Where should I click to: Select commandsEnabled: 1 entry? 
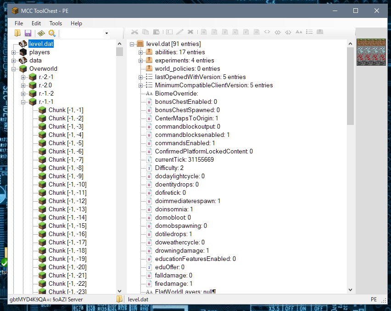[x=185, y=143]
